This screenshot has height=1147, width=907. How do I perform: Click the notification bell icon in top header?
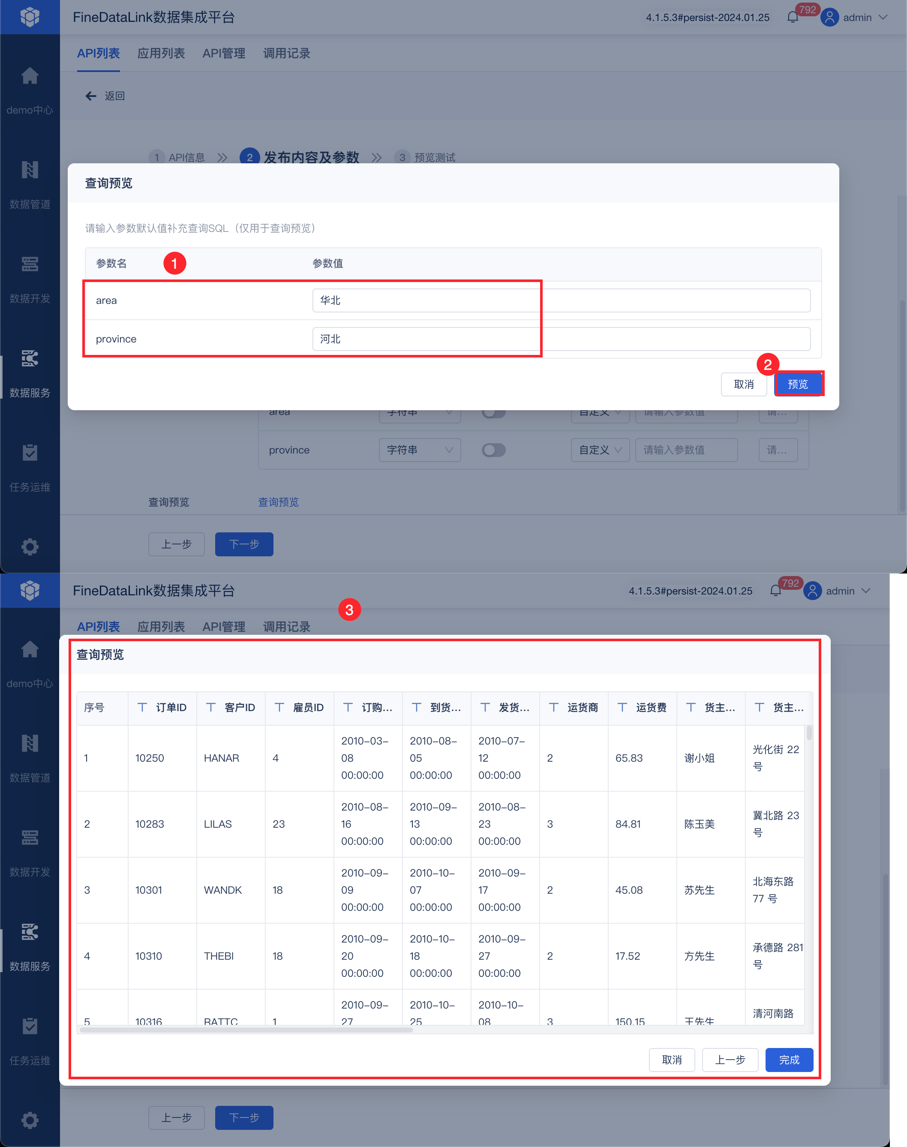(792, 18)
